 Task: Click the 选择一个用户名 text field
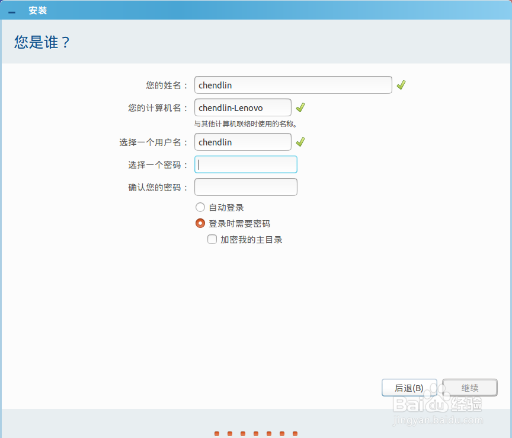click(242, 142)
